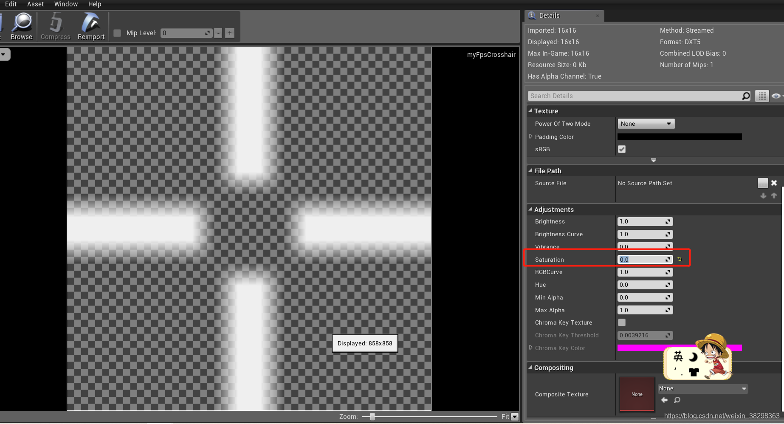Open the Help menu
This screenshot has width=784, height=424.
pos(95,4)
